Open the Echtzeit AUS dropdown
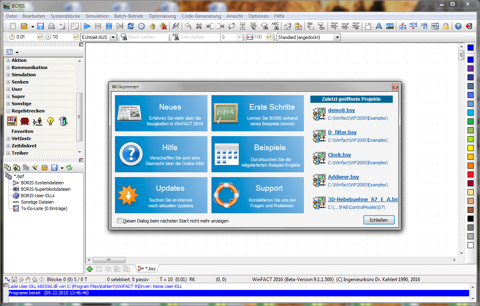 pos(113,37)
